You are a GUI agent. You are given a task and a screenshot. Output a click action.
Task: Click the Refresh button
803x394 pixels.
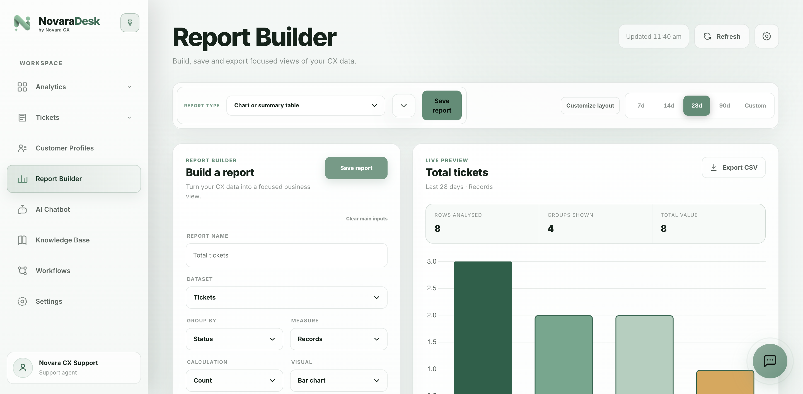click(722, 37)
